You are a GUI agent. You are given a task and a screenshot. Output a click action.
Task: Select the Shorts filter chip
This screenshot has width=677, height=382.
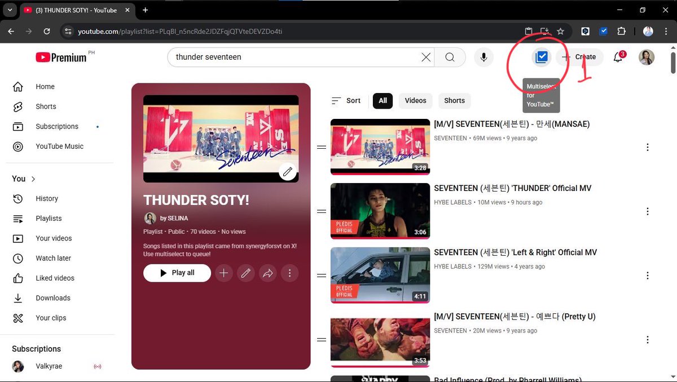click(454, 101)
